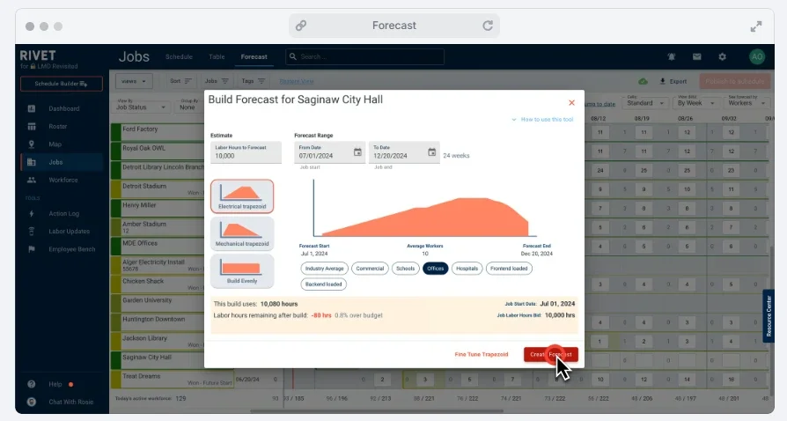
Task: Select the Commercial profile chip
Action: coord(370,269)
